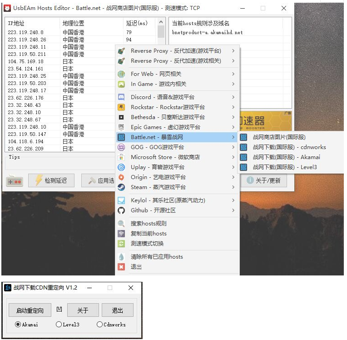Click the 凹 symbol in CDN window

(59, 310)
